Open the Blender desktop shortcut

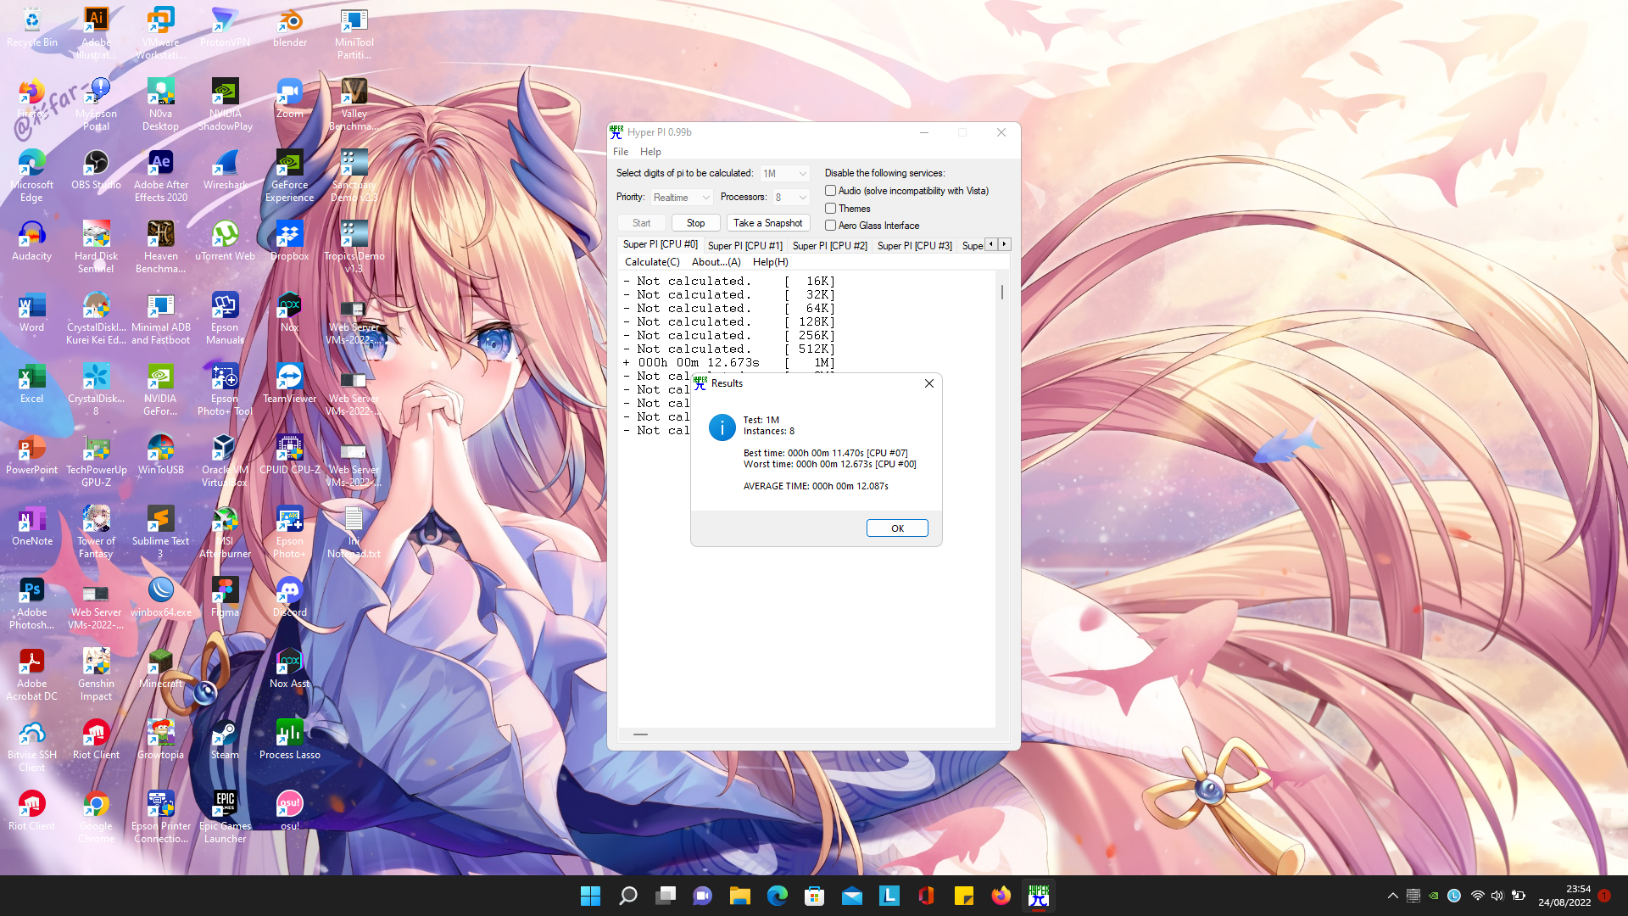click(x=289, y=27)
